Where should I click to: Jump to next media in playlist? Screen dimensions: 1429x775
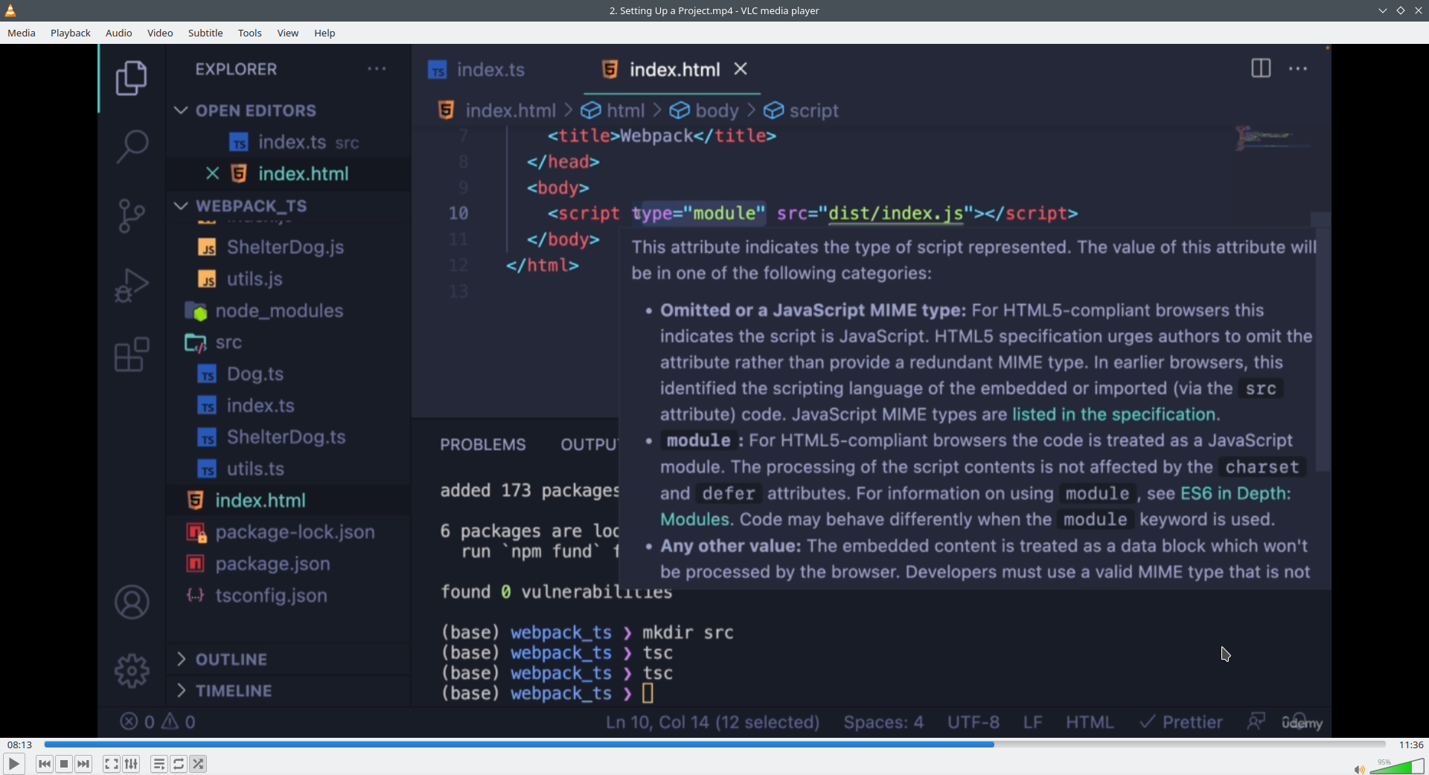coord(83,764)
